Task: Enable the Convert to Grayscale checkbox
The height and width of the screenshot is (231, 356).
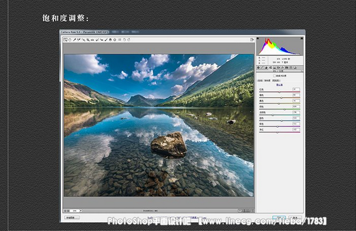Action: pos(274,76)
